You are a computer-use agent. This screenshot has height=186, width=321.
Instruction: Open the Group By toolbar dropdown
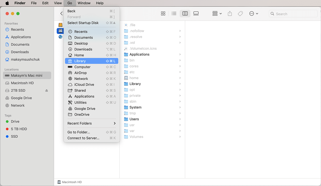[x=217, y=14]
